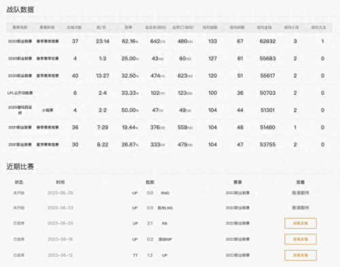Click total deaths 623 cell

[x=185, y=76]
